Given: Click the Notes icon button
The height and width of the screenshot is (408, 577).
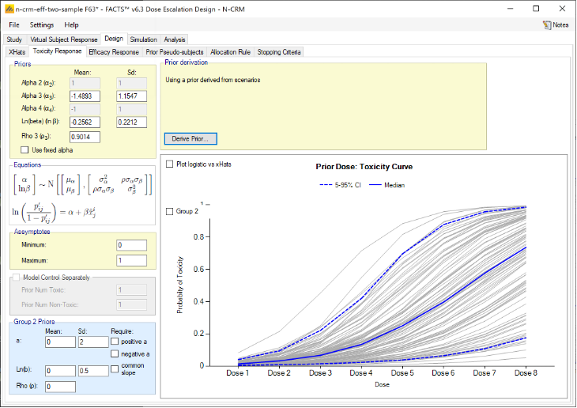Looking at the screenshot, I should 556,25.
